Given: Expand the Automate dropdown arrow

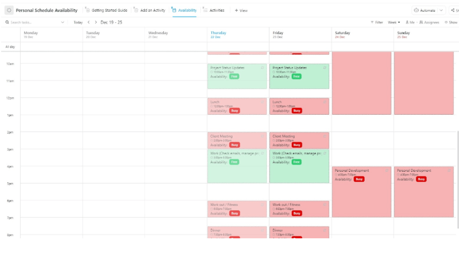Looking at the screenshot, I should [441, 10].
